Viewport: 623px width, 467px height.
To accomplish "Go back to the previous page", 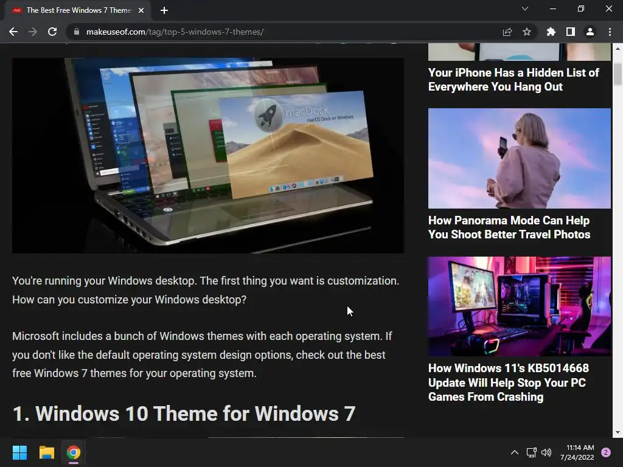I will pos(13,32).
